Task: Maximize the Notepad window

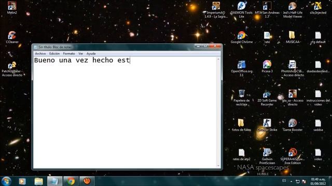Action: pyautogui.click(x=205, y=46)
